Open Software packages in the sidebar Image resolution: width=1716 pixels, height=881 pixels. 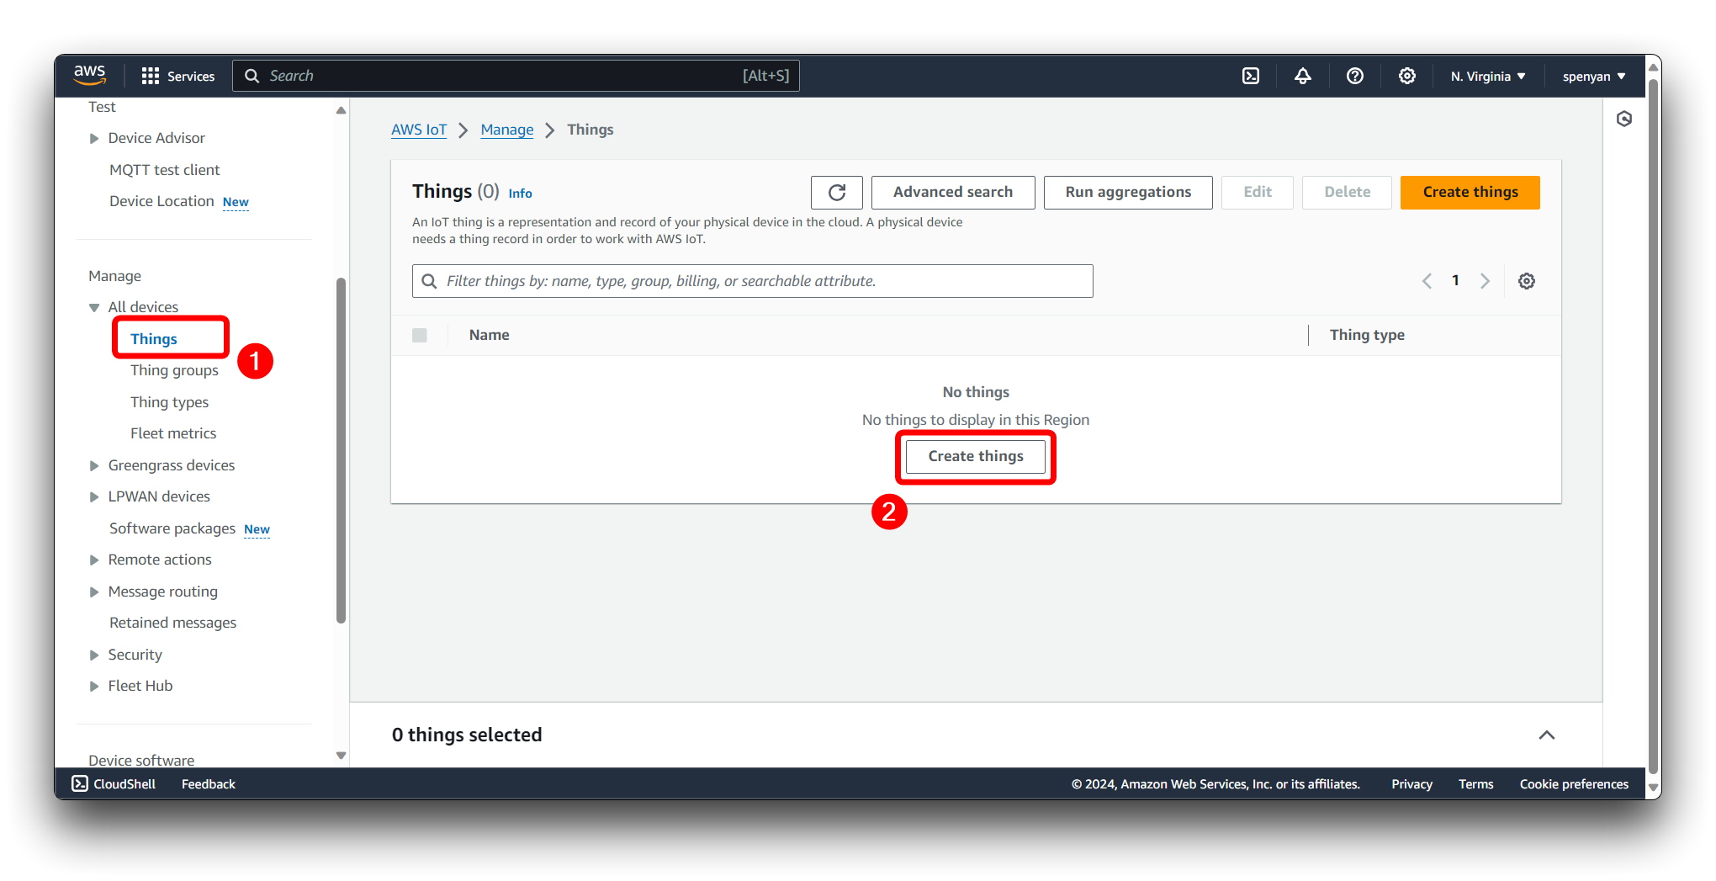click(x=172, y=528)
